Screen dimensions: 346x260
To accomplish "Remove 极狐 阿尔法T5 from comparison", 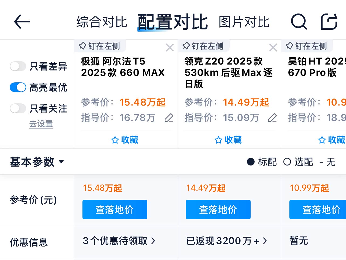I will [170, 48].
